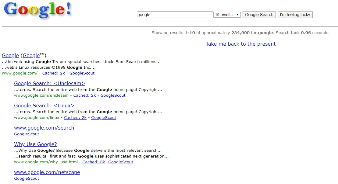Image resolution: width=338 pixels, height=184 pixels.
Task: Click the green URL text www.google.com/unclesam
Action: (x=41, y=95)
